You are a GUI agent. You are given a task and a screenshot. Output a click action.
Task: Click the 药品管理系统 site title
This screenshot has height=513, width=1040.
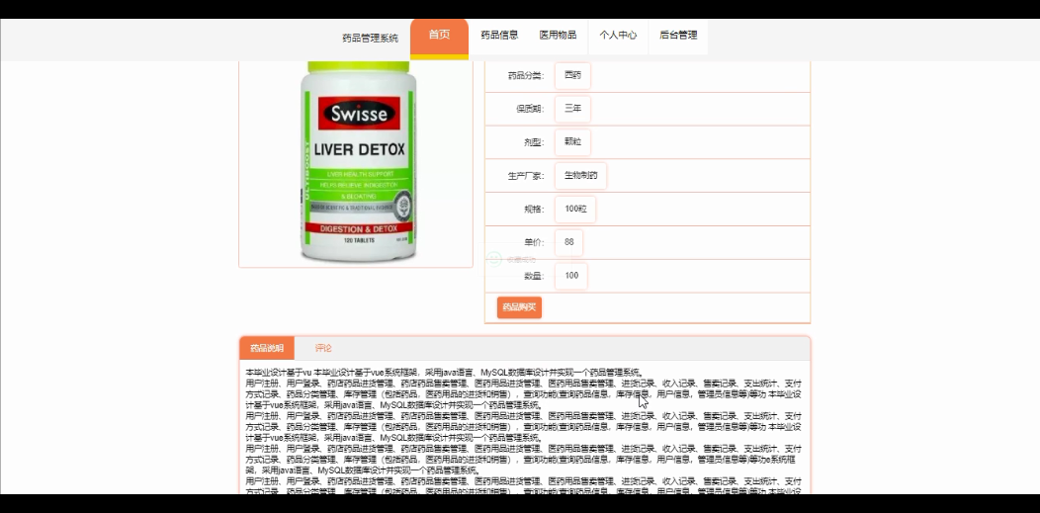(x=370, y=39)
